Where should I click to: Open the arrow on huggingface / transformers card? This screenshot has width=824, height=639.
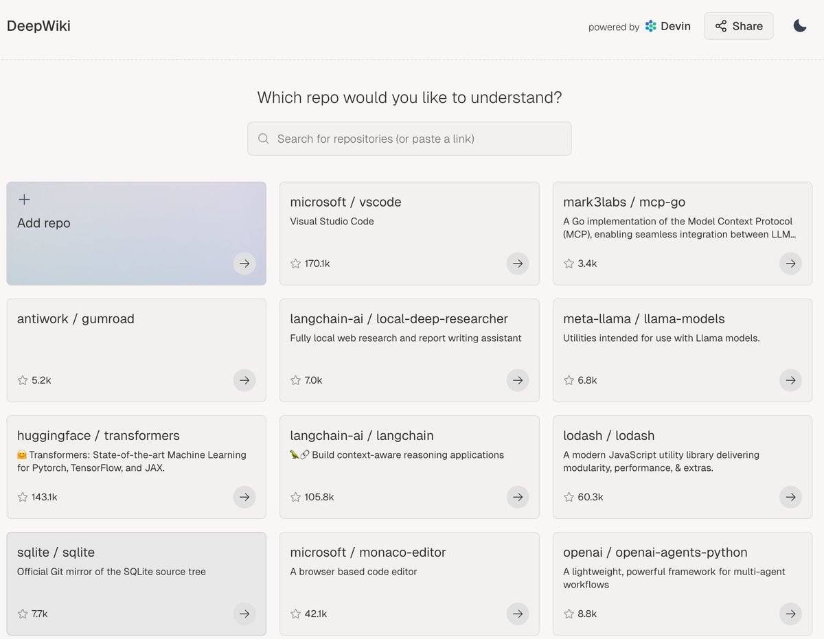click(x=244, y=497)
